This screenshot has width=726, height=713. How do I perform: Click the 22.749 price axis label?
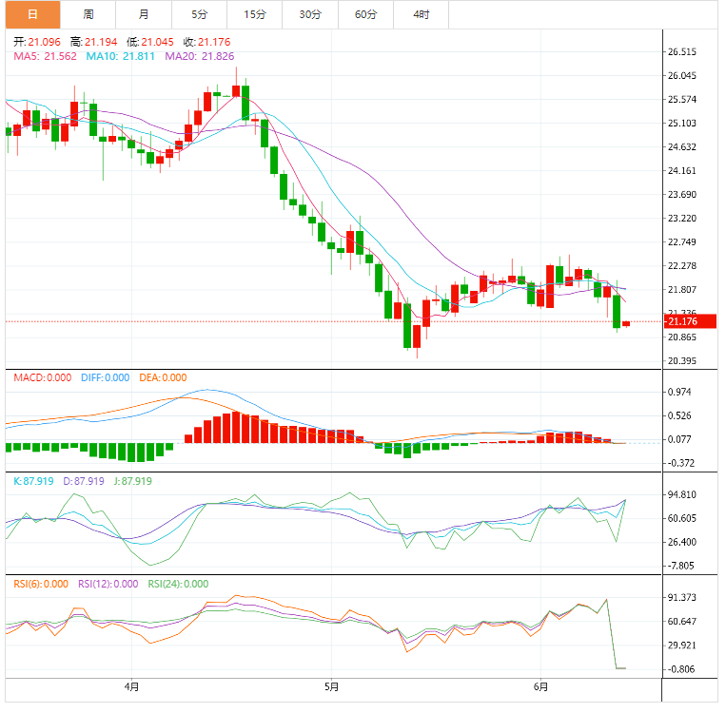(x=682, y=242)
